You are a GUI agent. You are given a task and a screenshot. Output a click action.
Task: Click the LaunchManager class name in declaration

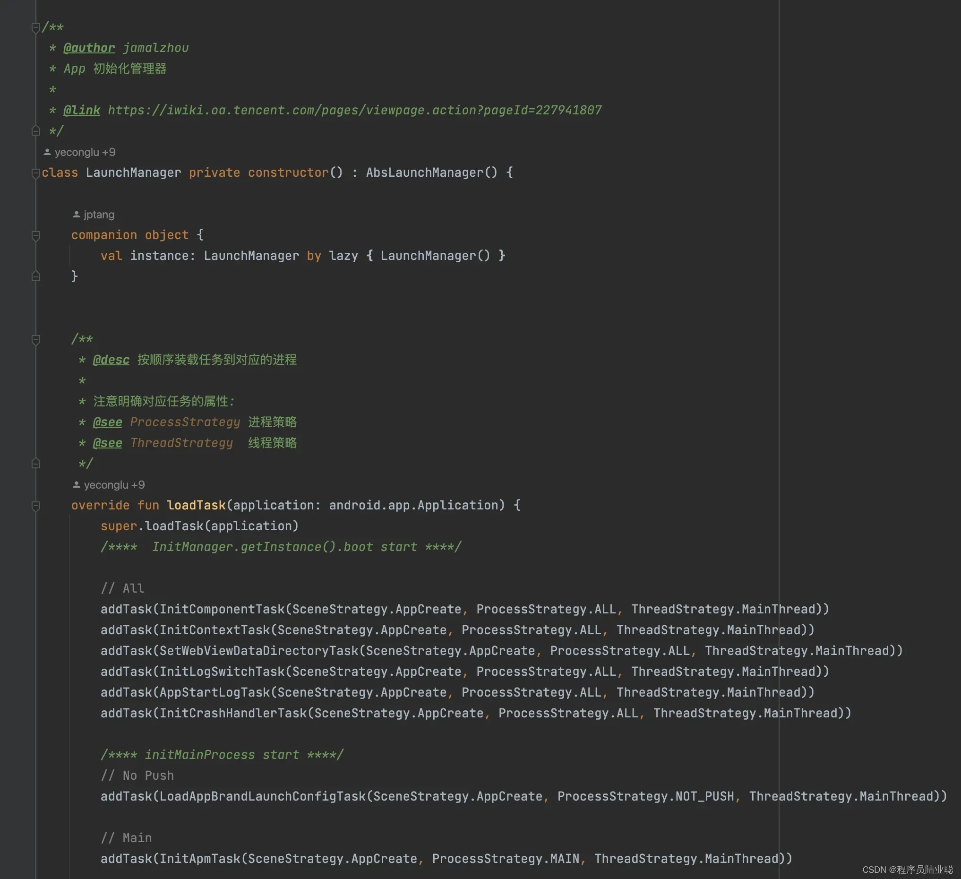click(133, 172)
